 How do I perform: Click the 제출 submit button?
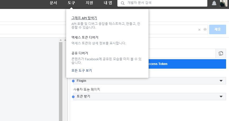point(217,29)
